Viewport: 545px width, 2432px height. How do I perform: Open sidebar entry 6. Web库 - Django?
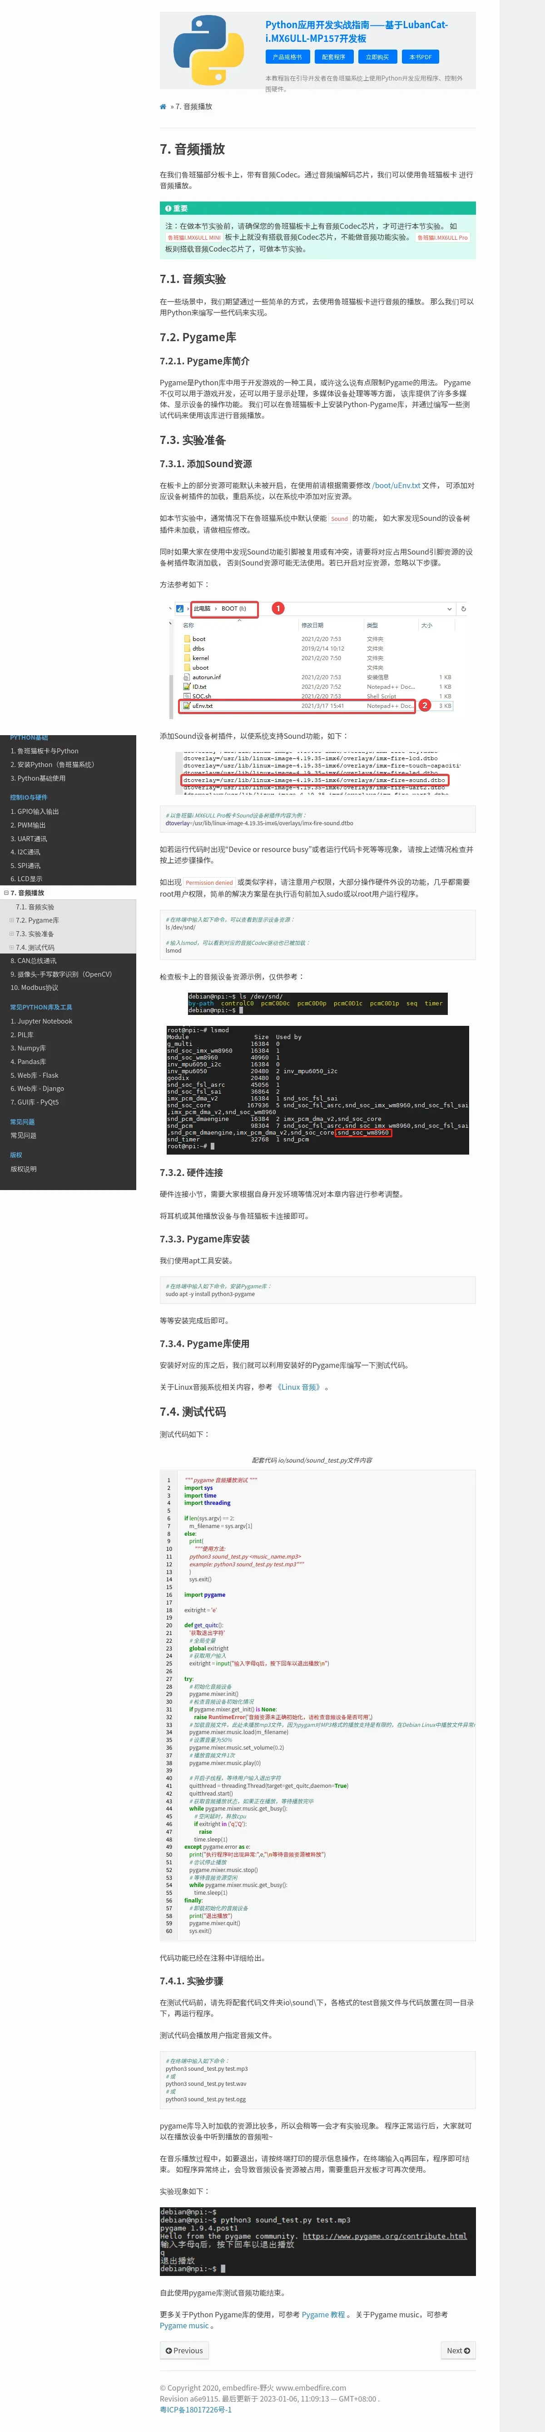tap(37, 1089)
